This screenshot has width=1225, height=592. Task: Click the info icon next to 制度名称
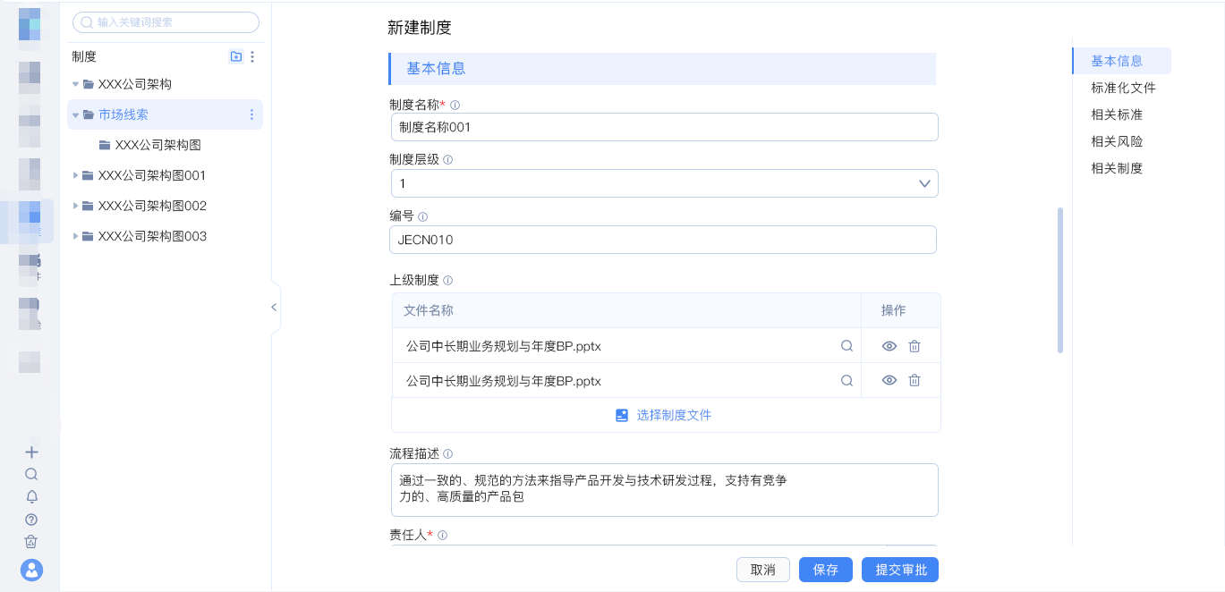coord(455,105)
